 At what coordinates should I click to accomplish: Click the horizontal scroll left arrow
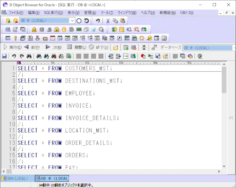click(4, 171)
